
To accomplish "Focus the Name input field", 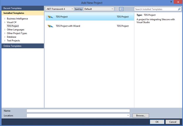I will click(78, 111).
